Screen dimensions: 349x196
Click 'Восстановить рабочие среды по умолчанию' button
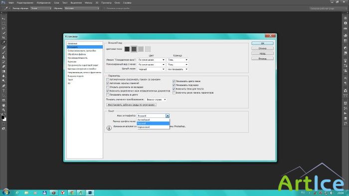(x=131, y=105)
